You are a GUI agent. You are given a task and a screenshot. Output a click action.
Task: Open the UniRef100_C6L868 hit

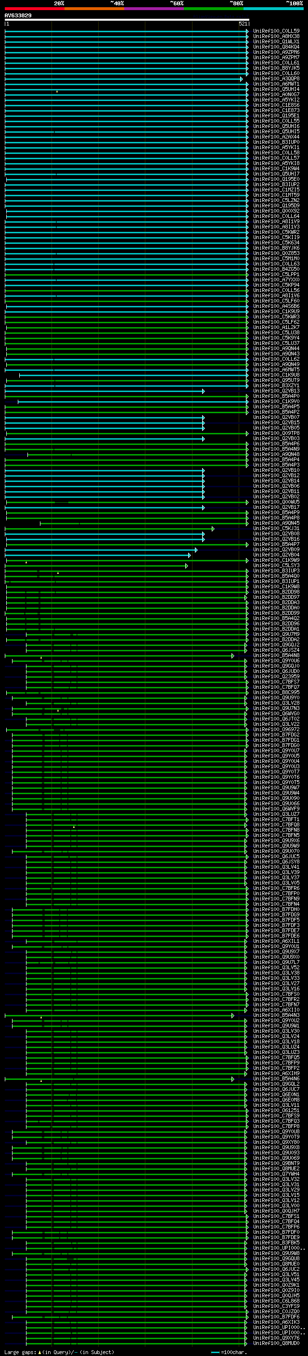click(276, 1301)
